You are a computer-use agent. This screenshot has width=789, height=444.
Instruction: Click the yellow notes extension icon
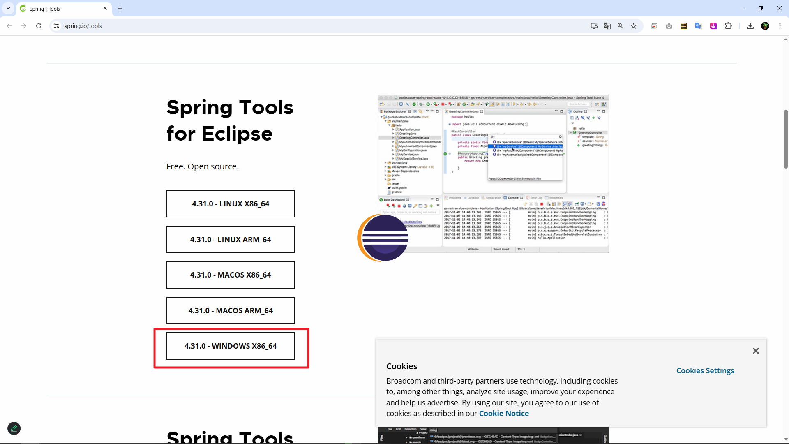[x=684, y=26]
